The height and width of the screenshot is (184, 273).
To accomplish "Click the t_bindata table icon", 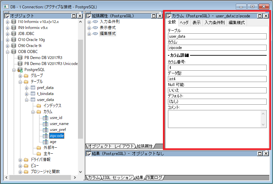I will point(33,94).
